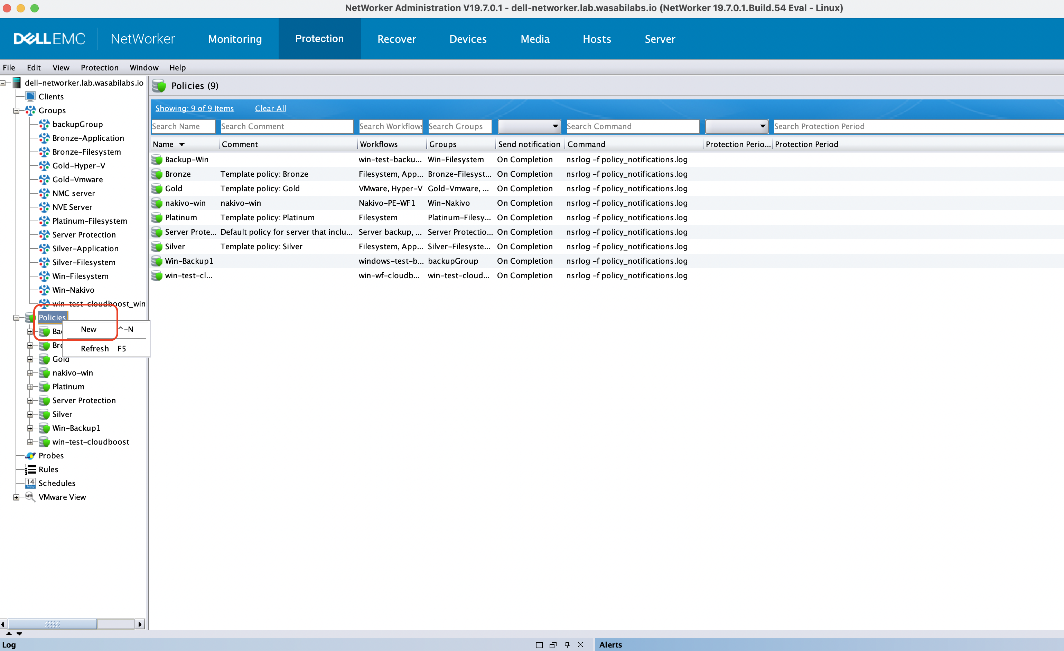Switch to the Monitoring tab
1064x651 pixels.
[x=235, y=39]
